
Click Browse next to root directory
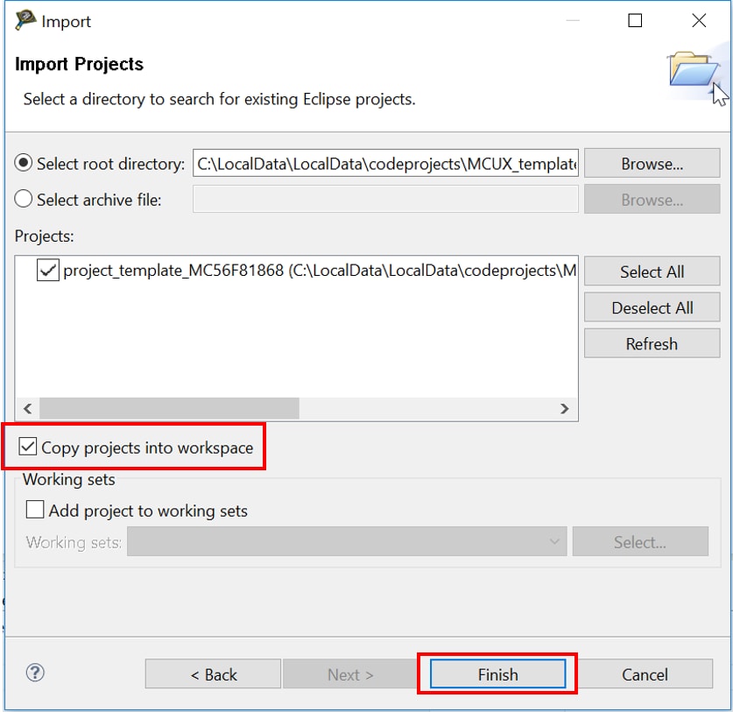(652, 164)
